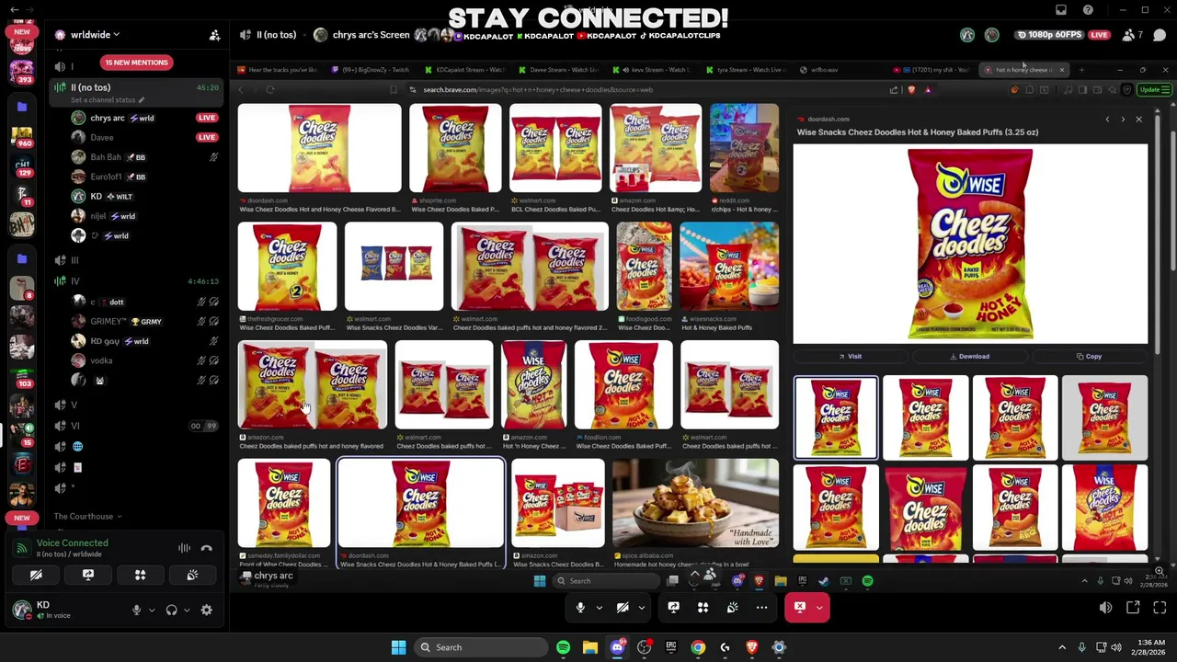
Task: Click the red stop watching stream button
Action: point(800,608)
